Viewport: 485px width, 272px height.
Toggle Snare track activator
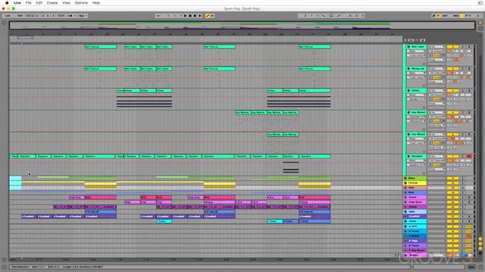[x=452, y=197]
